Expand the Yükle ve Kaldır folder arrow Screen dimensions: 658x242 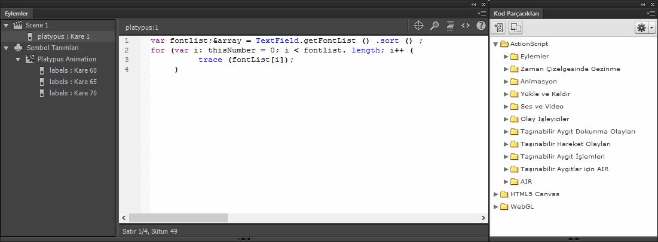(x=506, y=94)
